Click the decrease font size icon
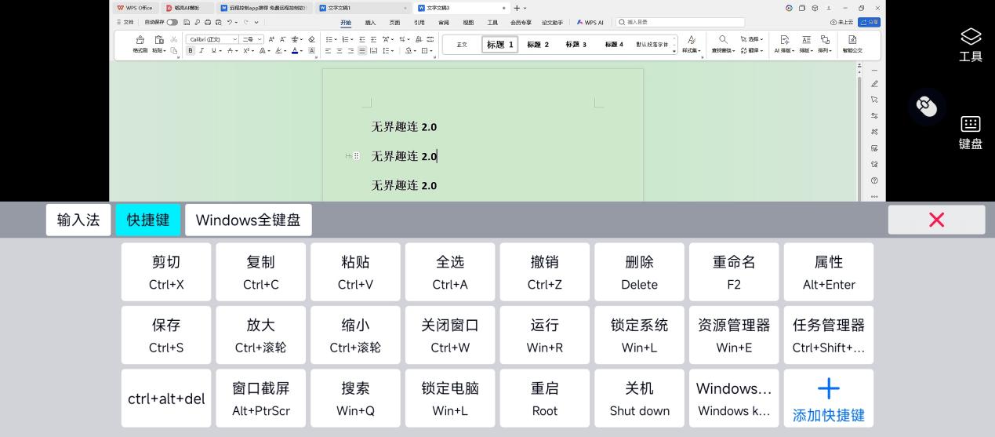This screenshot has width=995, height=437. [282, 39]
